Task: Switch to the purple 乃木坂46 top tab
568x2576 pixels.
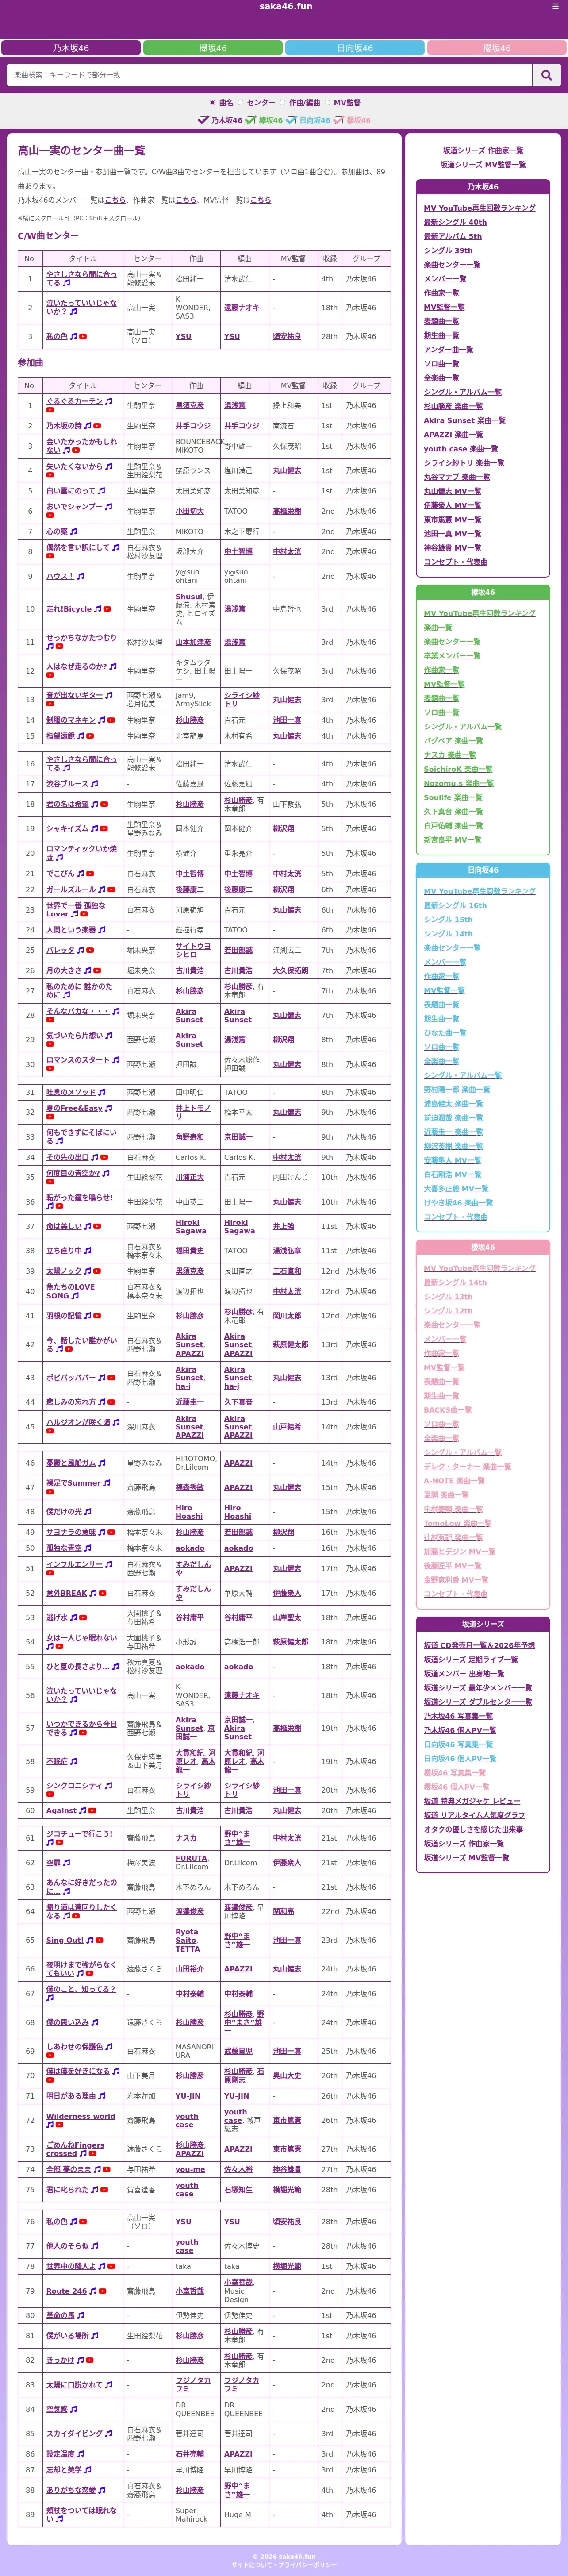Action: [x=71, y=48]
